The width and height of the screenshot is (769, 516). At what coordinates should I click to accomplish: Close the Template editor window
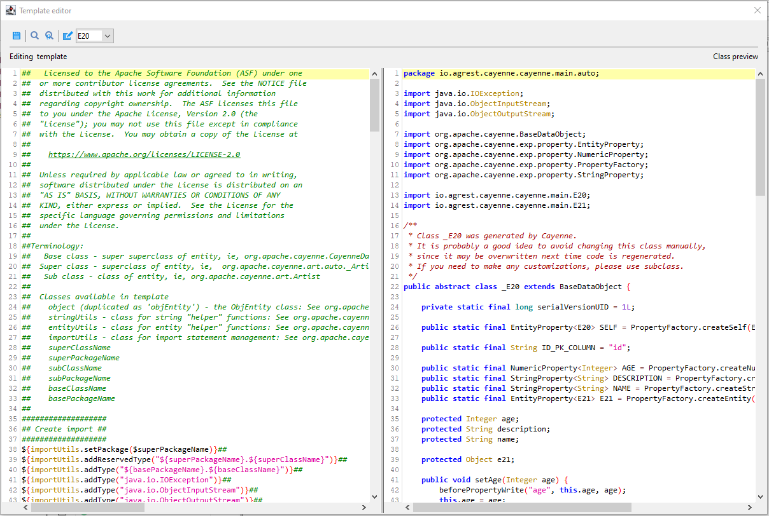[757, 10]
